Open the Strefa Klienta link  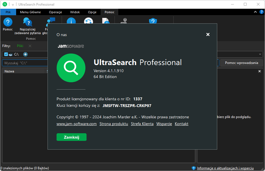point(142,124)
